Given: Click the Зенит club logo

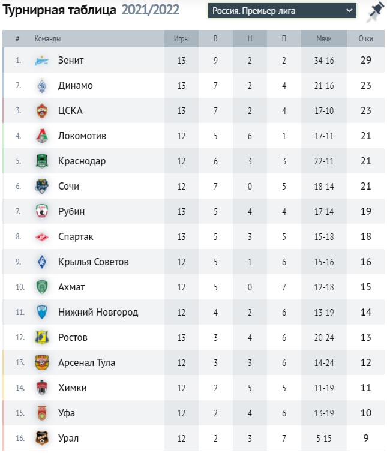Looking at the screenshot, I should [41, 61].
